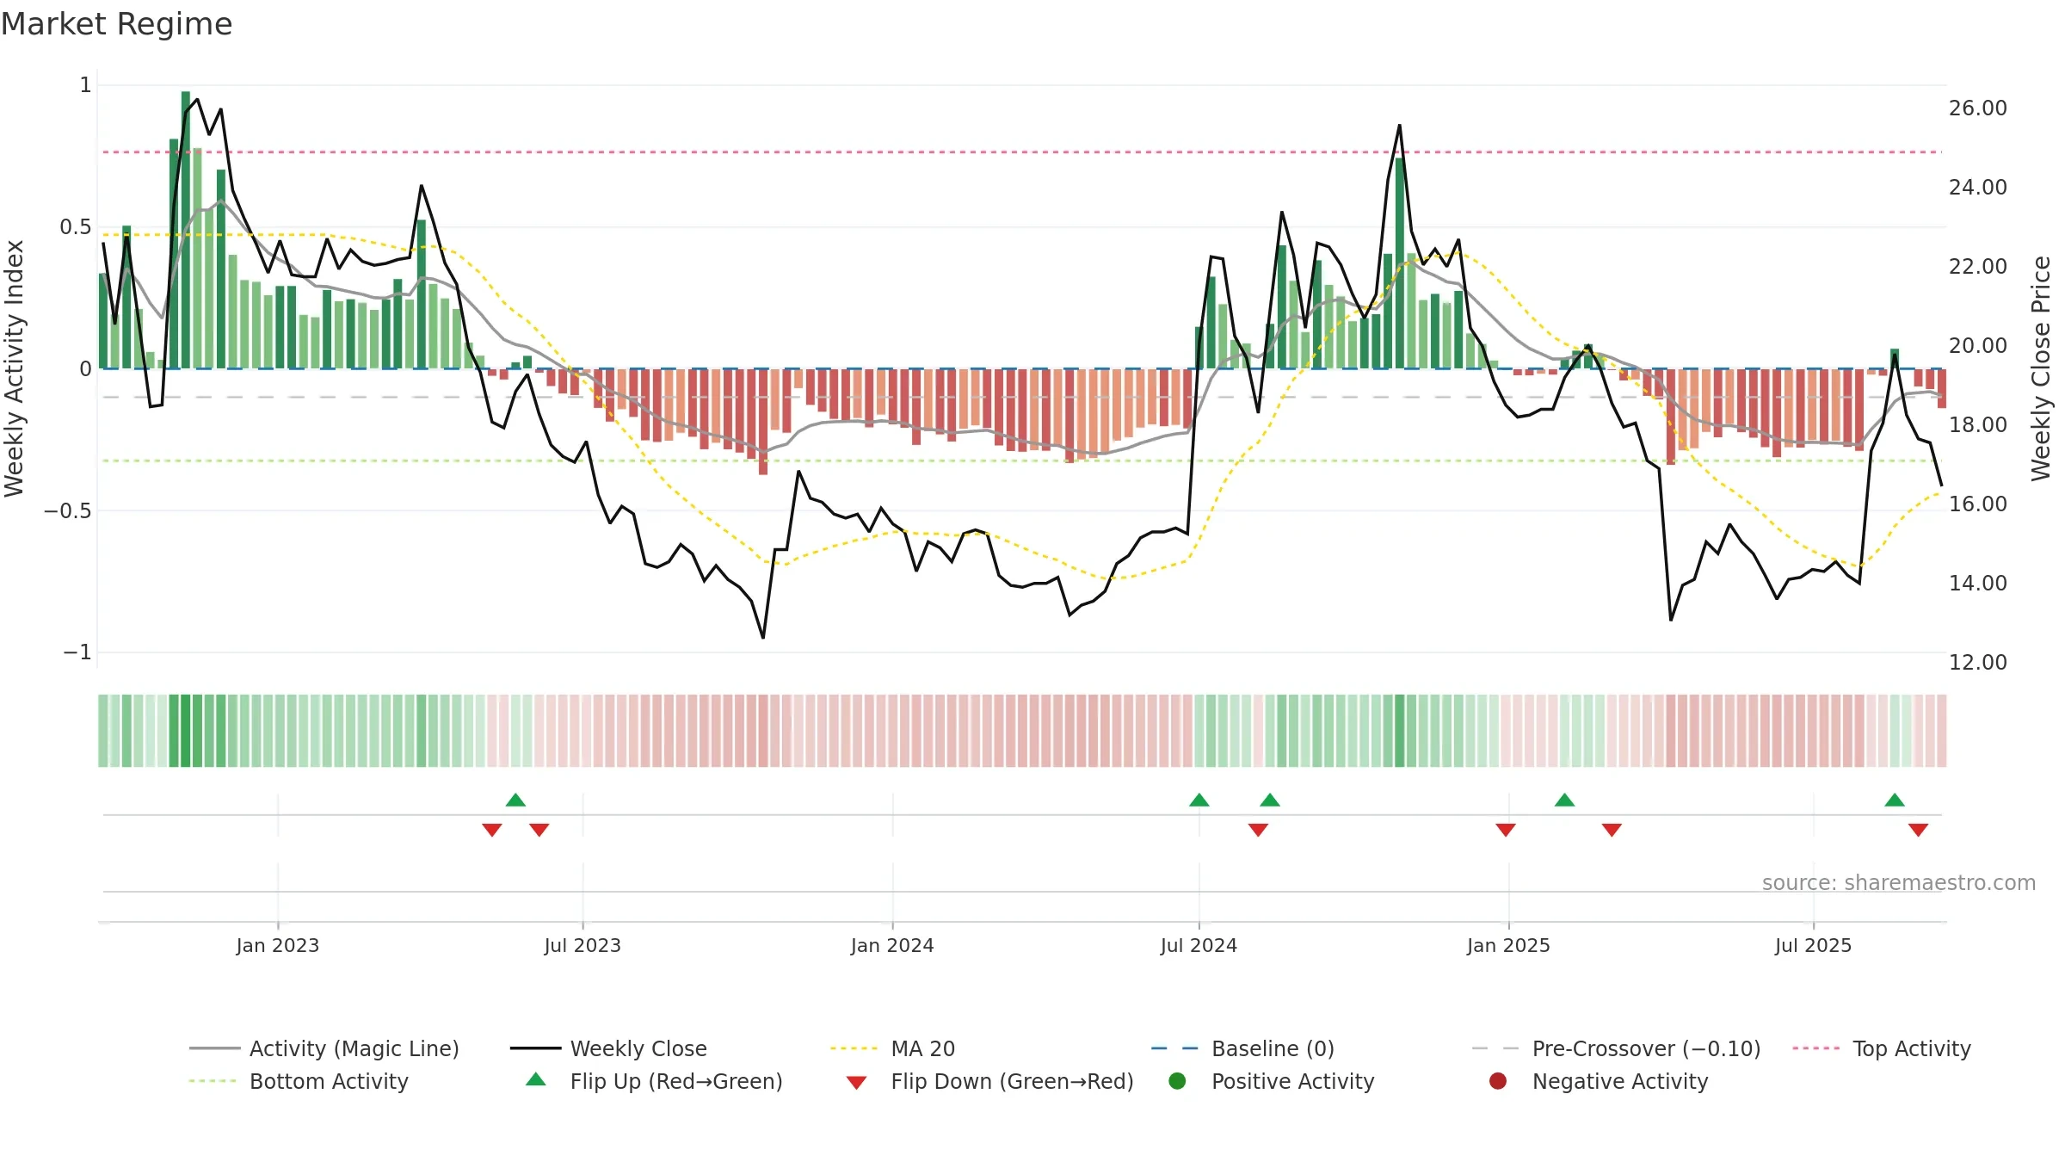Click the Jul 2023 axis label

pos(583,945)
